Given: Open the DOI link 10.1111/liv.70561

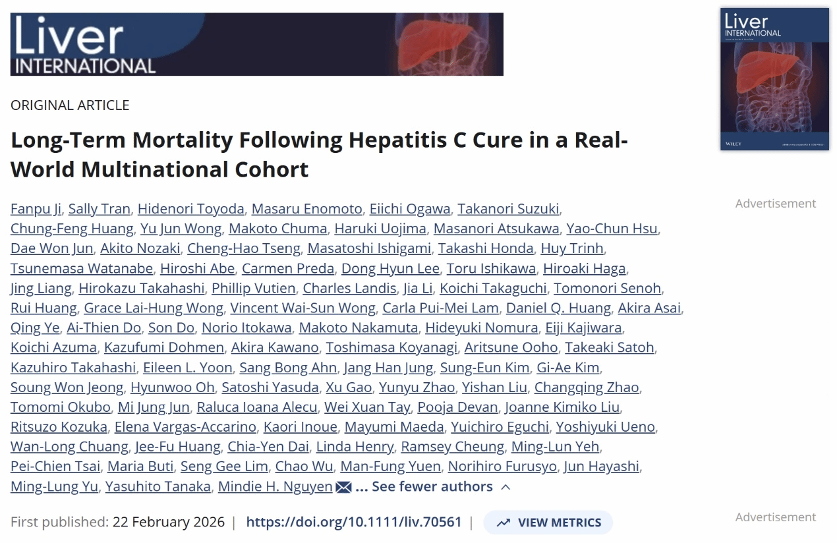Looking at the screenshot, I should 354,523.
